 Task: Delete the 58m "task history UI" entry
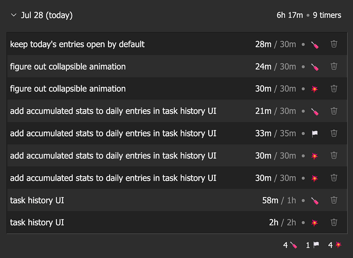[334, 200]
